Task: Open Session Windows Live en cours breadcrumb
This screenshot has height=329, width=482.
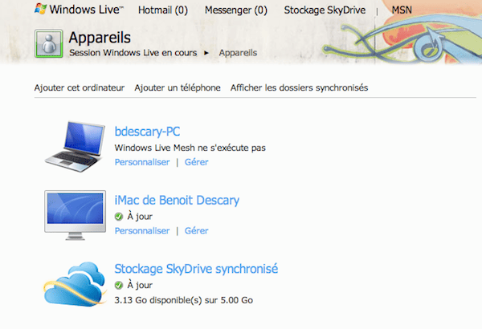Action: click(134, 53)
